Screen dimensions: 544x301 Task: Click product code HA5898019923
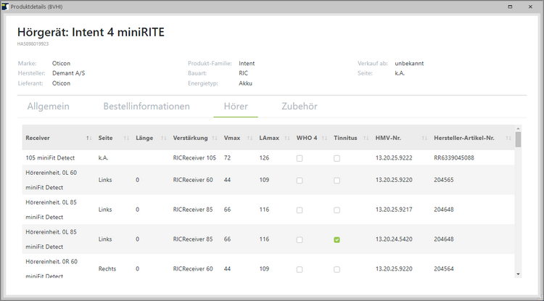pyautogui.click(x=33, y=44)
